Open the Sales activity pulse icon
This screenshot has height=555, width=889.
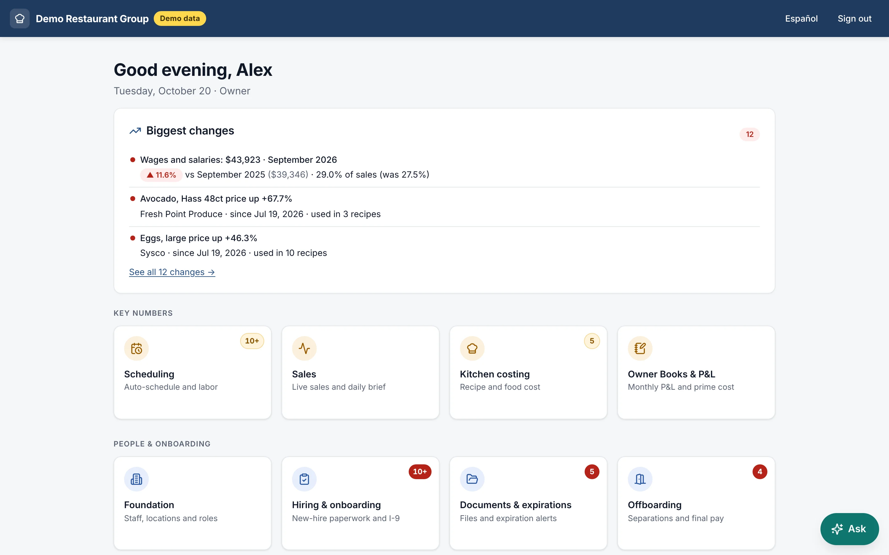point(304,348)
